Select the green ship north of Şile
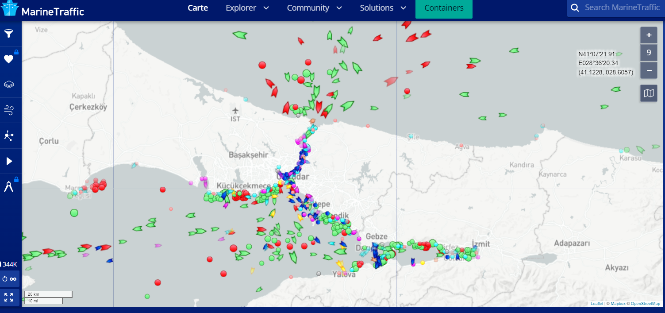 407,96
